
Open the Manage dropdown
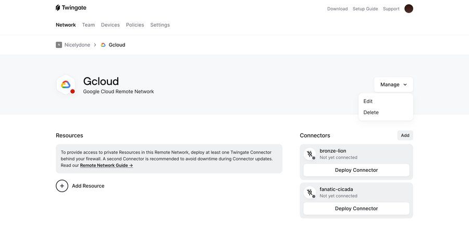pyautogui.click(x=393, y=84)
